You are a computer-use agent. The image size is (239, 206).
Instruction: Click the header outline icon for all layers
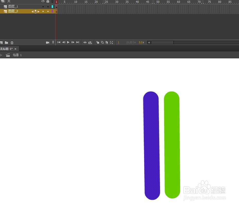pyautogui.click(x=52, y=1)
